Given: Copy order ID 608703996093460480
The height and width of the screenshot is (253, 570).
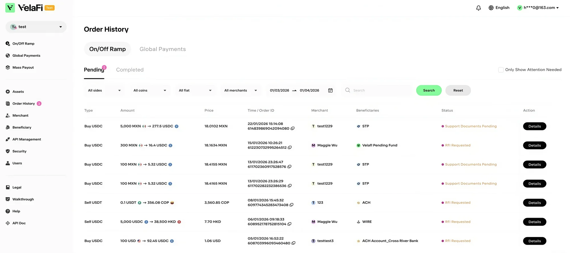Looking at the screenshot, I should coord(294,243).
